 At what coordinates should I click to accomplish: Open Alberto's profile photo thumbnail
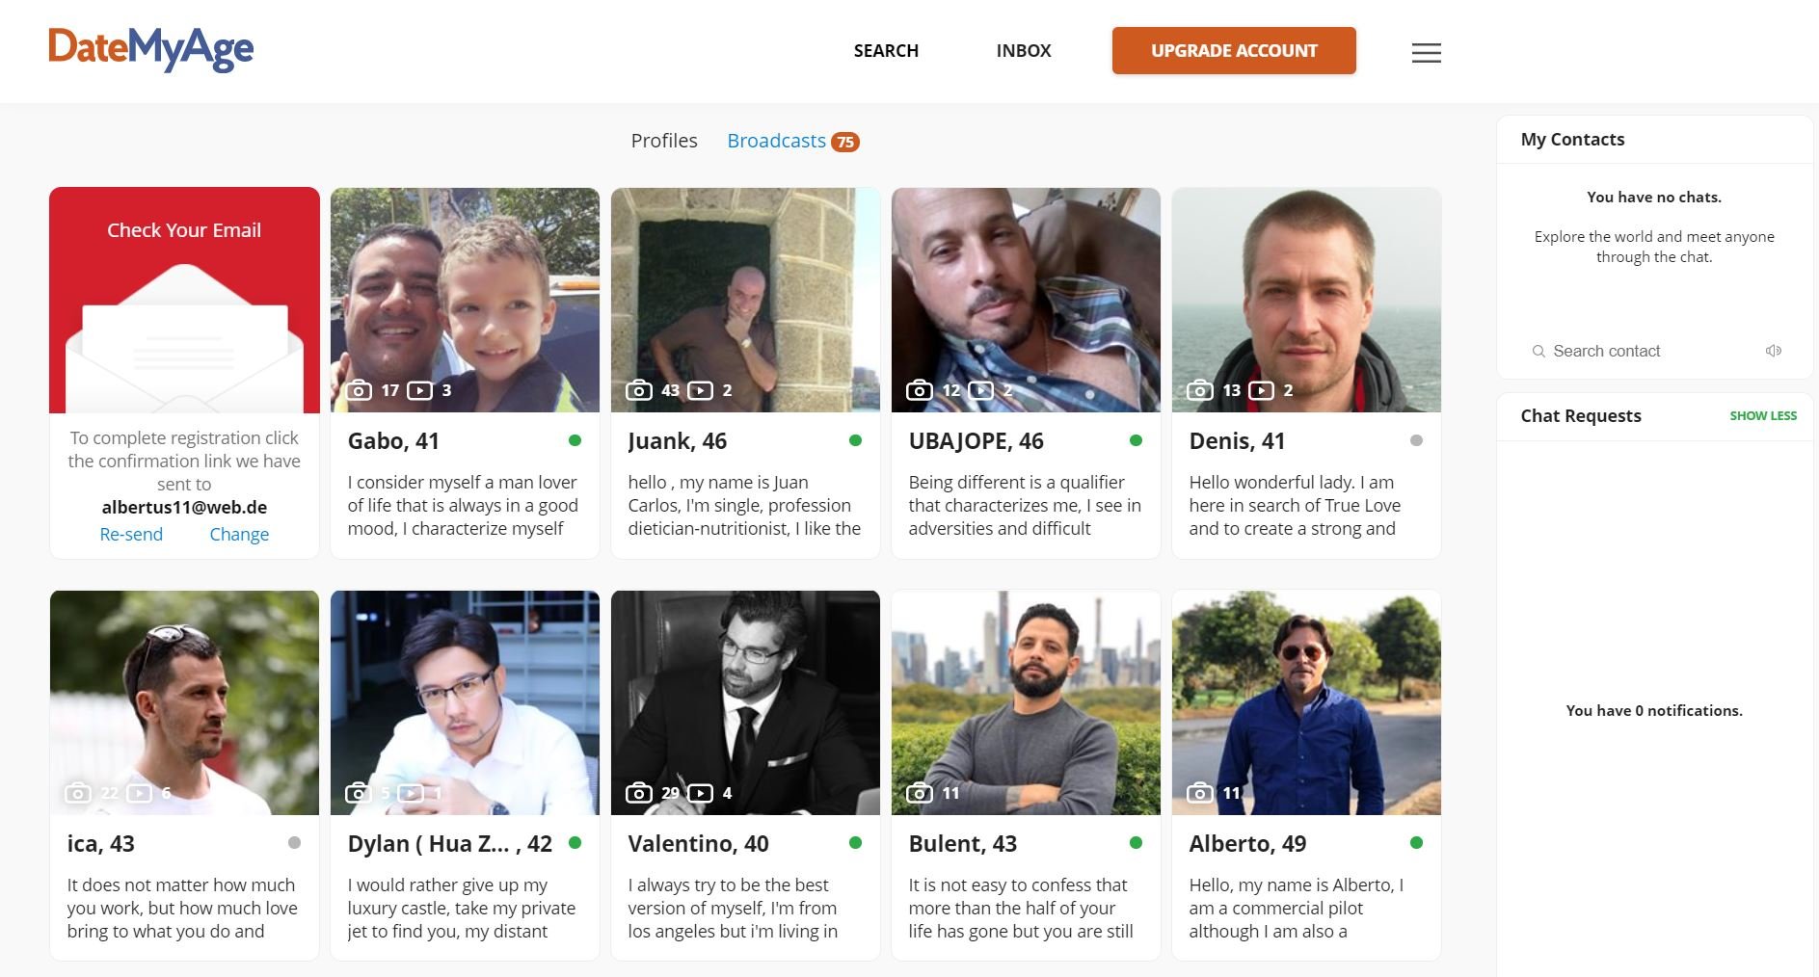[x=1306, y=702]
